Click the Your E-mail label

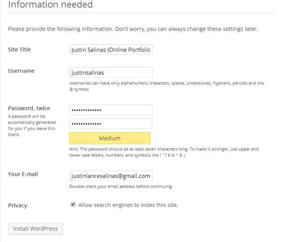[x=23, y=174]
